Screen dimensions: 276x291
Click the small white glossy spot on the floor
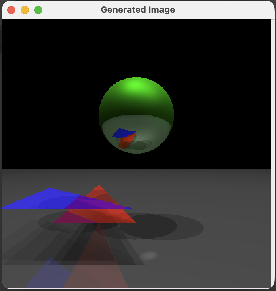pos(149,255)
